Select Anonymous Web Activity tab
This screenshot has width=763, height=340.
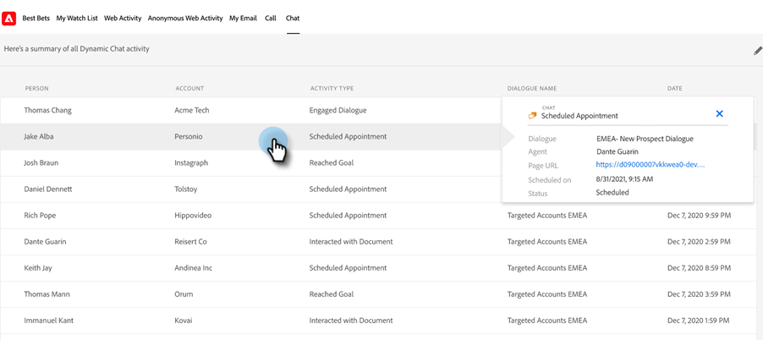coord(185,19)
